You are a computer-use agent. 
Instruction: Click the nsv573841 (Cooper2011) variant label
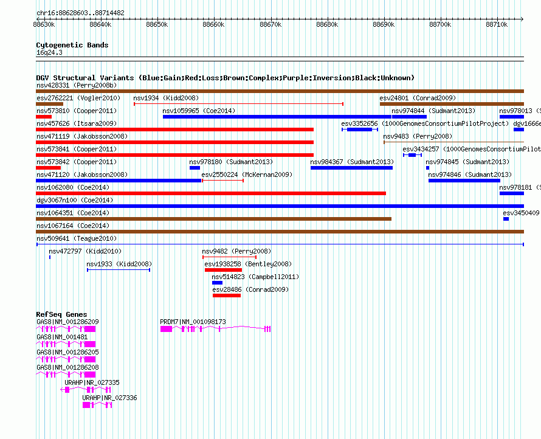(77, 149)
